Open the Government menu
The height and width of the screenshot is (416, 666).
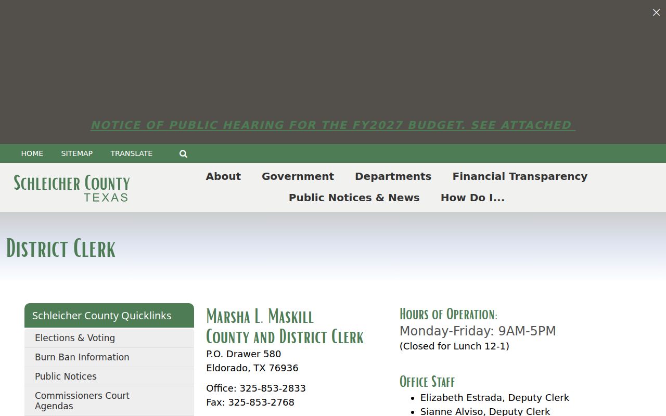point(298,176)
